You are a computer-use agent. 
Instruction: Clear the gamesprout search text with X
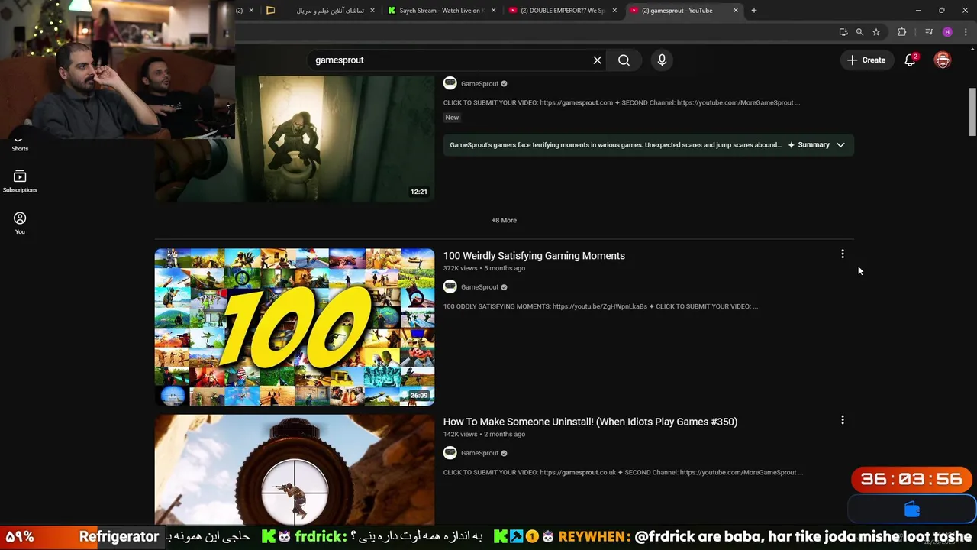coord(598,60)
